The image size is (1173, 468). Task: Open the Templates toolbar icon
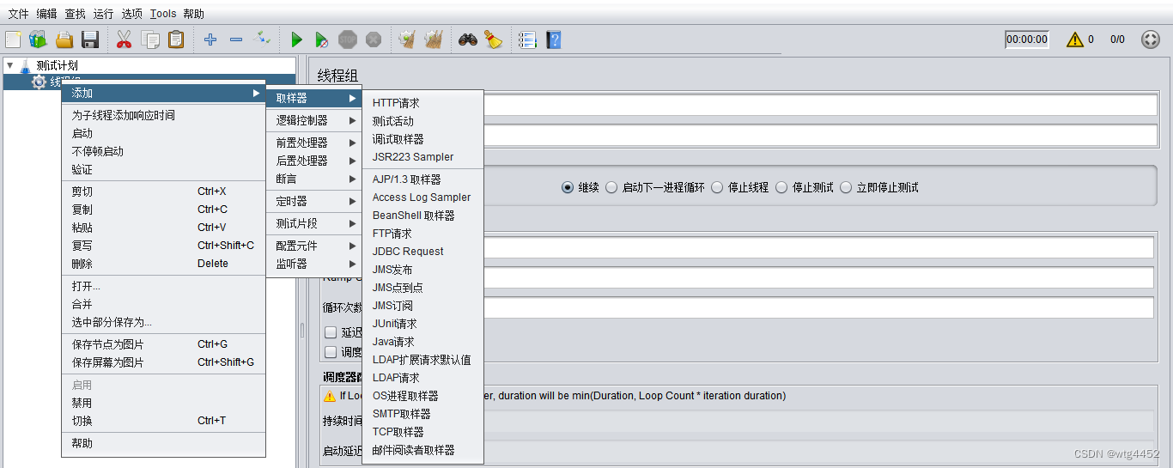coord(38,40)
